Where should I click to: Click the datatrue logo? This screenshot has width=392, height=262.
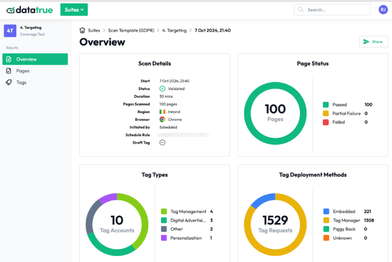click(30, 10)
